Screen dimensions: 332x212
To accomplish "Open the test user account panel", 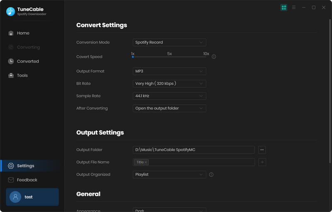I will tap(32, 197).
